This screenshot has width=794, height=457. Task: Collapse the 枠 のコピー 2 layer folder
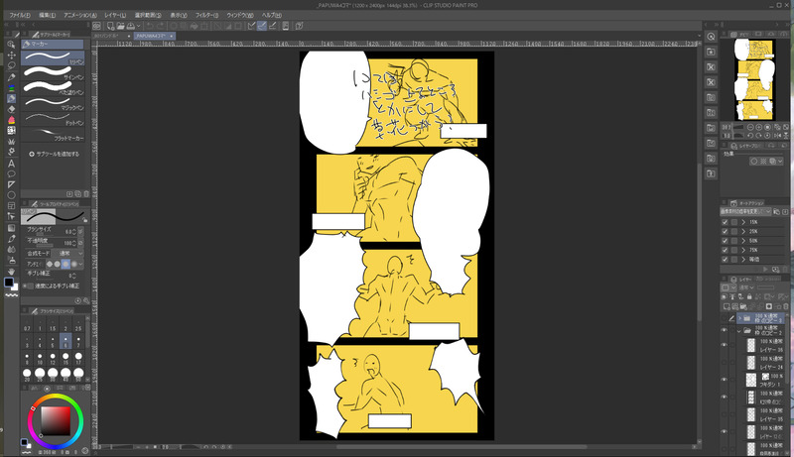[739, 331]
